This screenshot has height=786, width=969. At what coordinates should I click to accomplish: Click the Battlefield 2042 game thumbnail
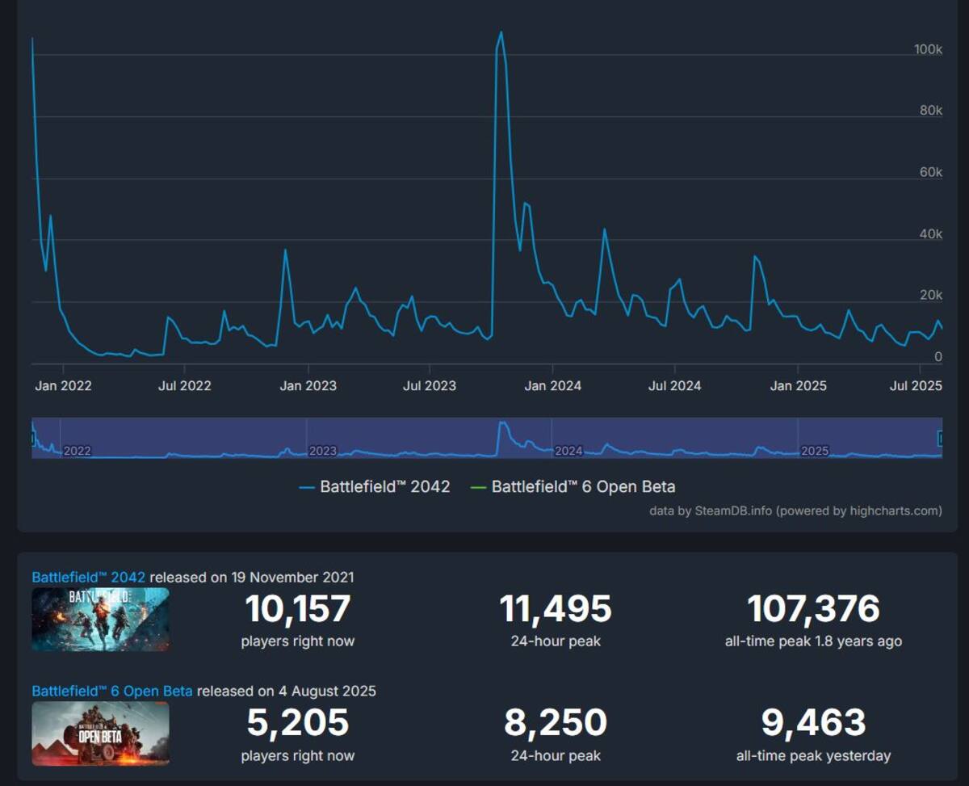point(100,620)
